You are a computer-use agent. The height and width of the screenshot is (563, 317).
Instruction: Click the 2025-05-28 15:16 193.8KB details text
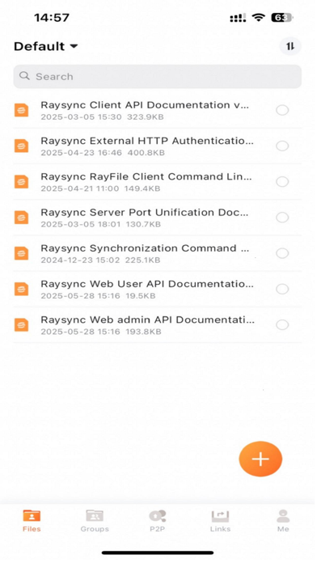(x=101, y=332)
